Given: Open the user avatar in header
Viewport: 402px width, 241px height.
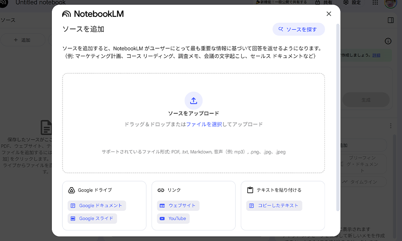Looking at the screenshot, I should [x=391, y=3].
